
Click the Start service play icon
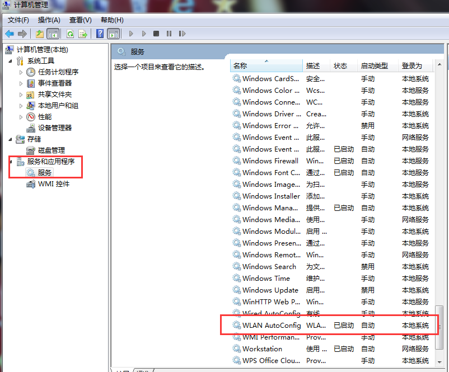tap(131, 34)
